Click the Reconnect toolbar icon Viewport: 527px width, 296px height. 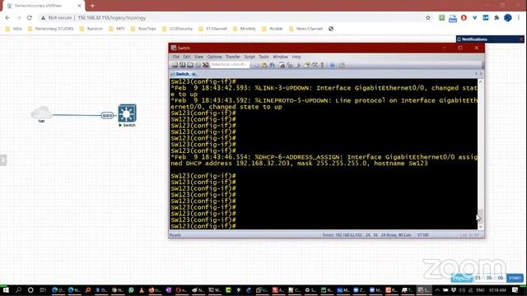[198, 65]
